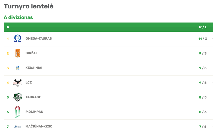This screenshot has height=134, width=213.
Task: Click the P.Olimpas hand logo
Action: (17, 112)
